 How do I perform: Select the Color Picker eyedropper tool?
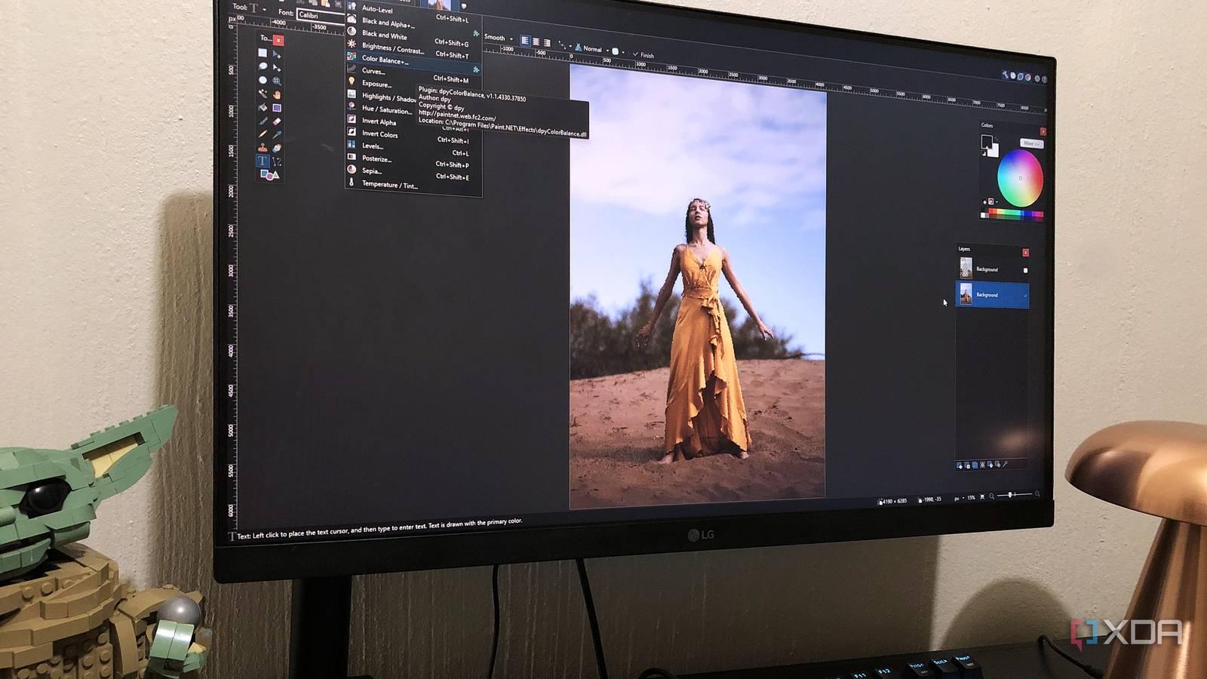pos(277,135)
